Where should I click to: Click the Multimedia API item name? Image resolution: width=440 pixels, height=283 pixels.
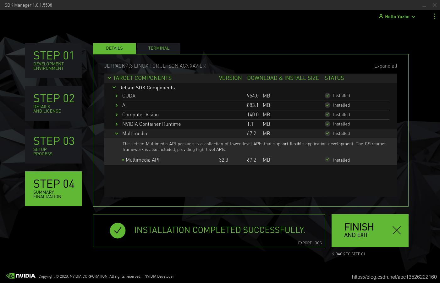coord(142,160)
